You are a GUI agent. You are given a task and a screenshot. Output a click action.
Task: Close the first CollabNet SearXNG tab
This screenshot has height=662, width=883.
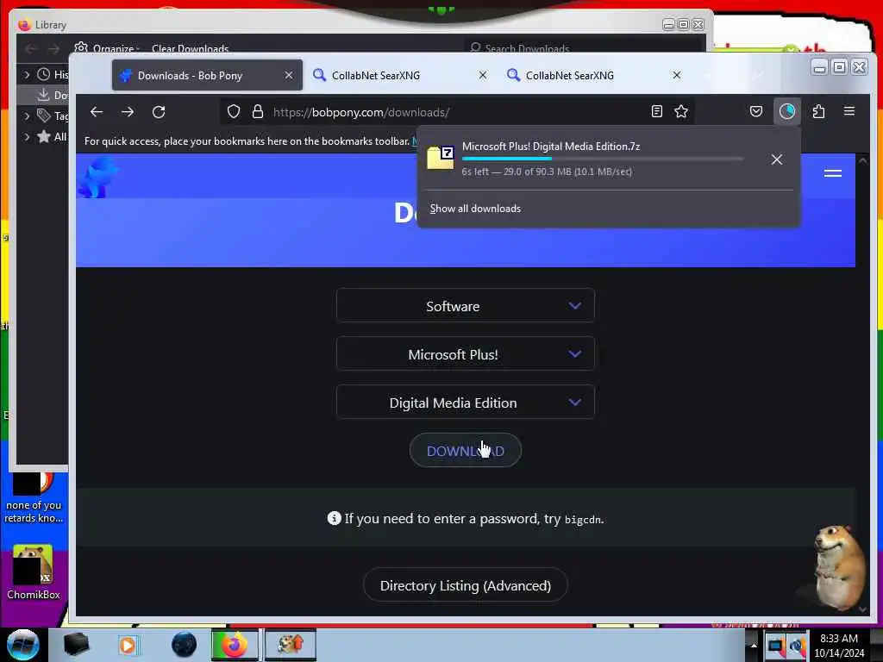point(483,75)
